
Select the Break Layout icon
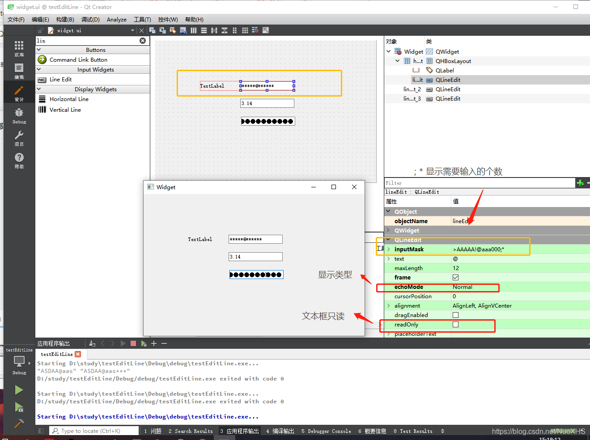coord(255,30)
